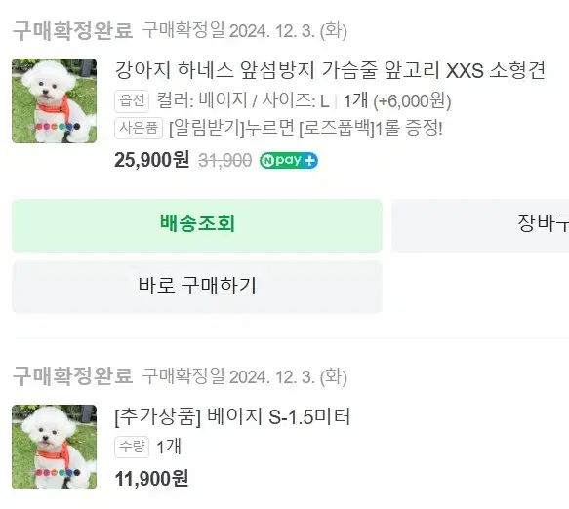Click the 바로 구매하기 buy now button
Viewport: 569px width, 509px height.
pos(197,286)
